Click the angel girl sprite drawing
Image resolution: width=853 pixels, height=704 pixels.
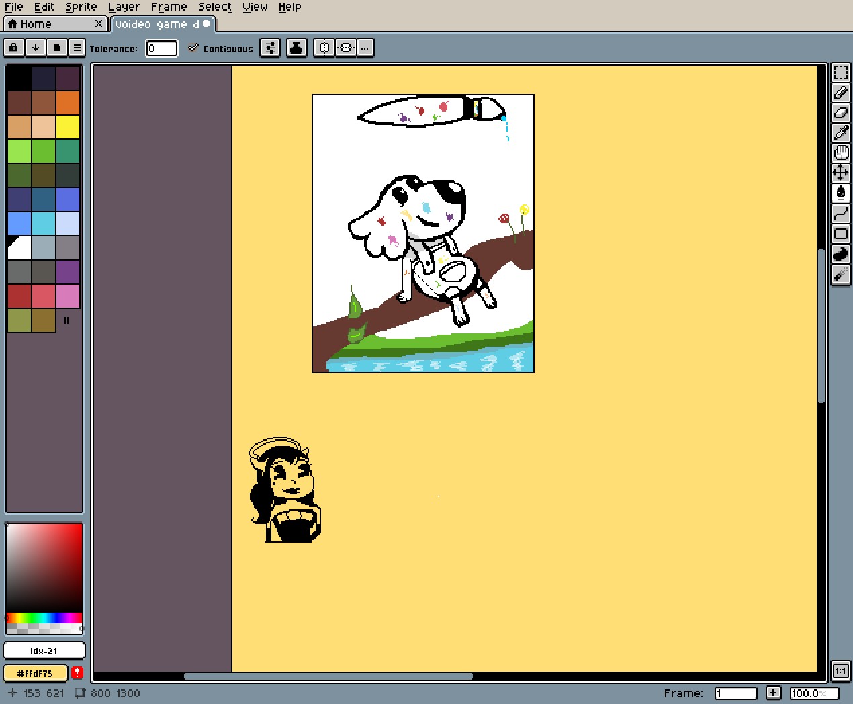click(x=284, y=490)
